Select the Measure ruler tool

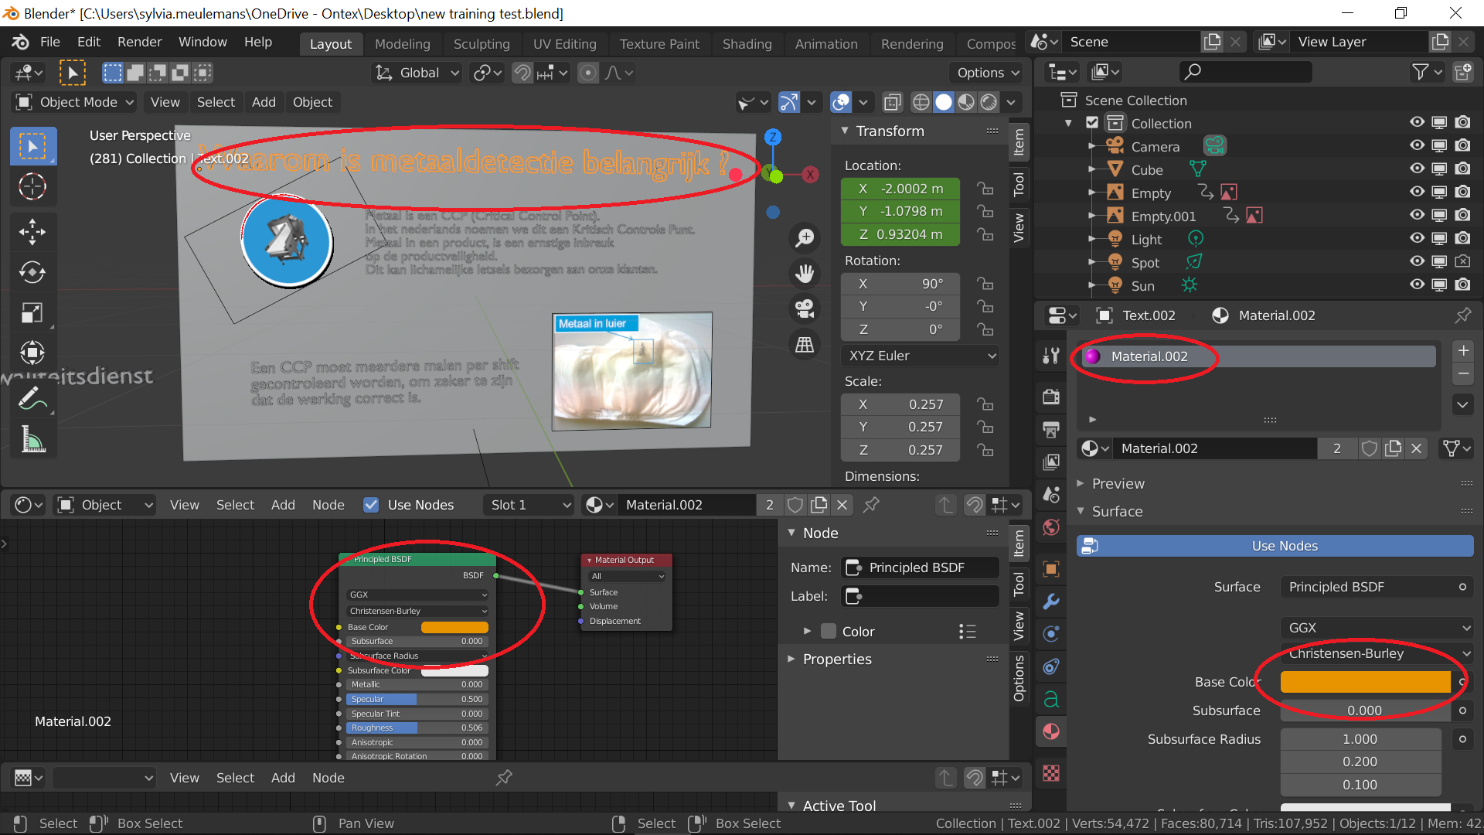(32, 440)
